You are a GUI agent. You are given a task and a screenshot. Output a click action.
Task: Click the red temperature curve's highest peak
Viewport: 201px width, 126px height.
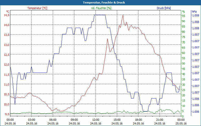click(123, 15)
